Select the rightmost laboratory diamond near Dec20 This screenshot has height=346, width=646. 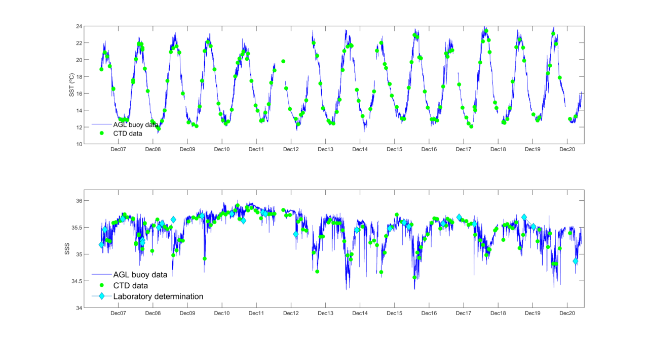click(x=576, y=261)
